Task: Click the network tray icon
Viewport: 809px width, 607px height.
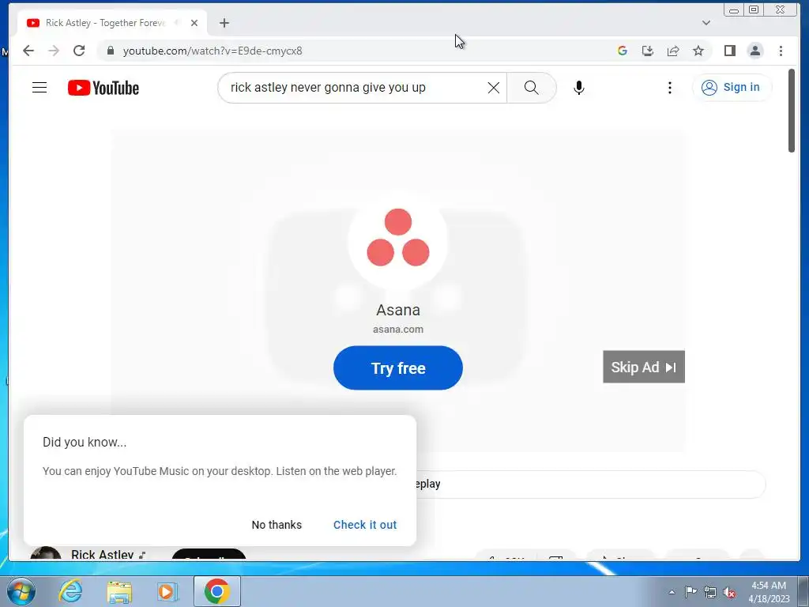Action: [710, 592]
